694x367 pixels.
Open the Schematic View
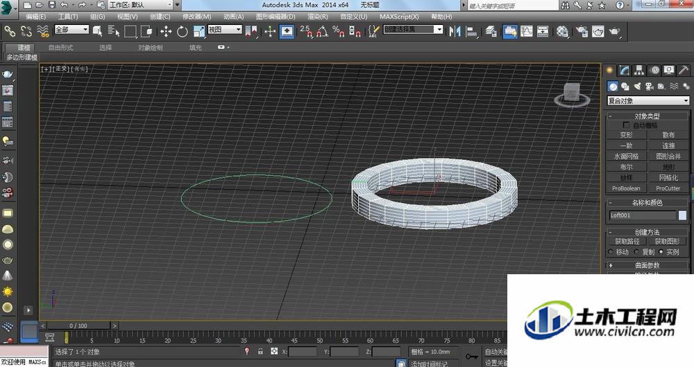pos(543,31)
